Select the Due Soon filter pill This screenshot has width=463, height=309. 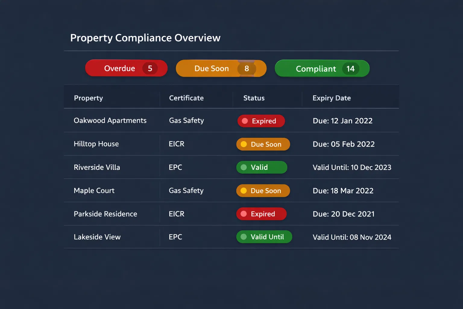[221, 68]
